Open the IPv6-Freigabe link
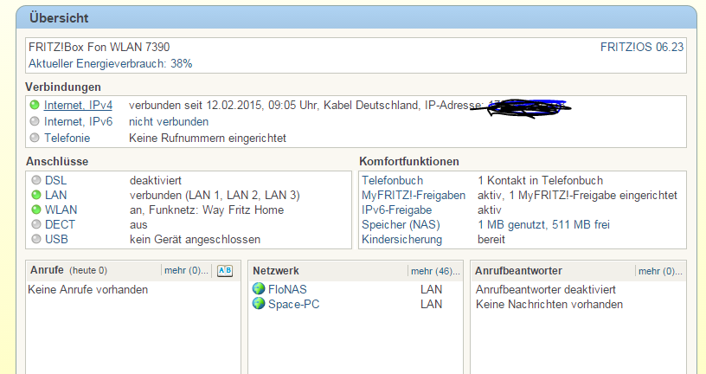The image size is (706, 374). pyautogui.click(x=396, y=210)
